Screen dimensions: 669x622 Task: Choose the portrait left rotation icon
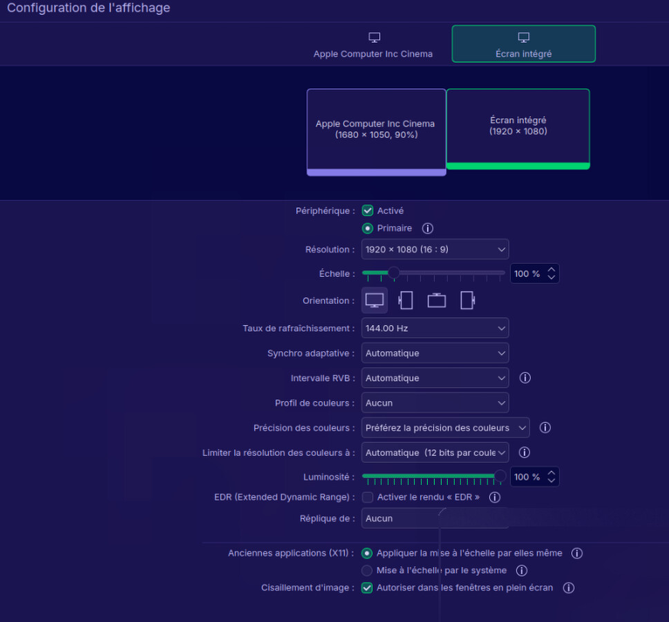pos(406,301)
